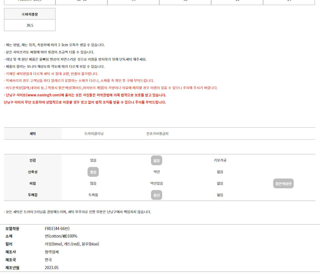The height and width of the screenshot is (277, 320).
Task: Click the 면(cotton/綿)100% material value
Action: (61, 236)
